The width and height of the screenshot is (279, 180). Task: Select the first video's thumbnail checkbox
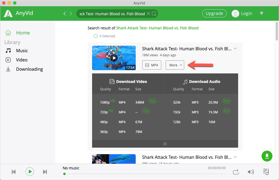(96, 50)
